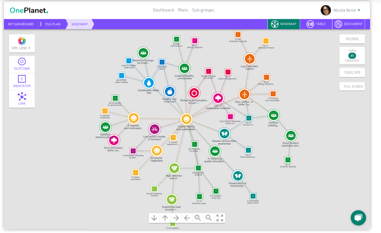Select the Indicator tool in left panel

click(x=22, y=81)
